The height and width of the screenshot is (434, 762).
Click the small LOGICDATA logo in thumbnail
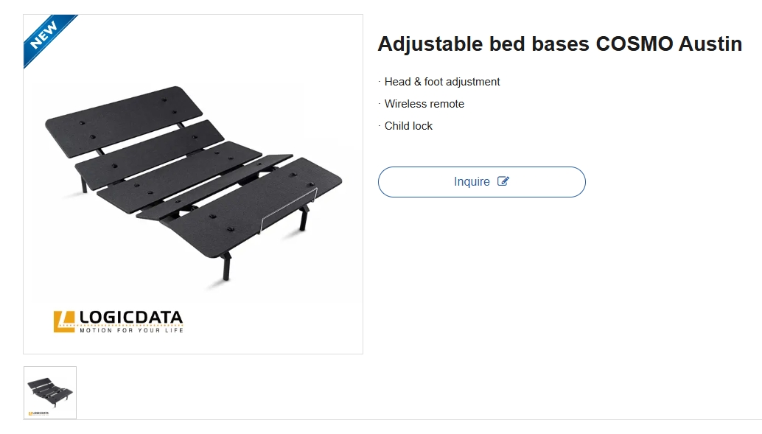coord(38,413)
